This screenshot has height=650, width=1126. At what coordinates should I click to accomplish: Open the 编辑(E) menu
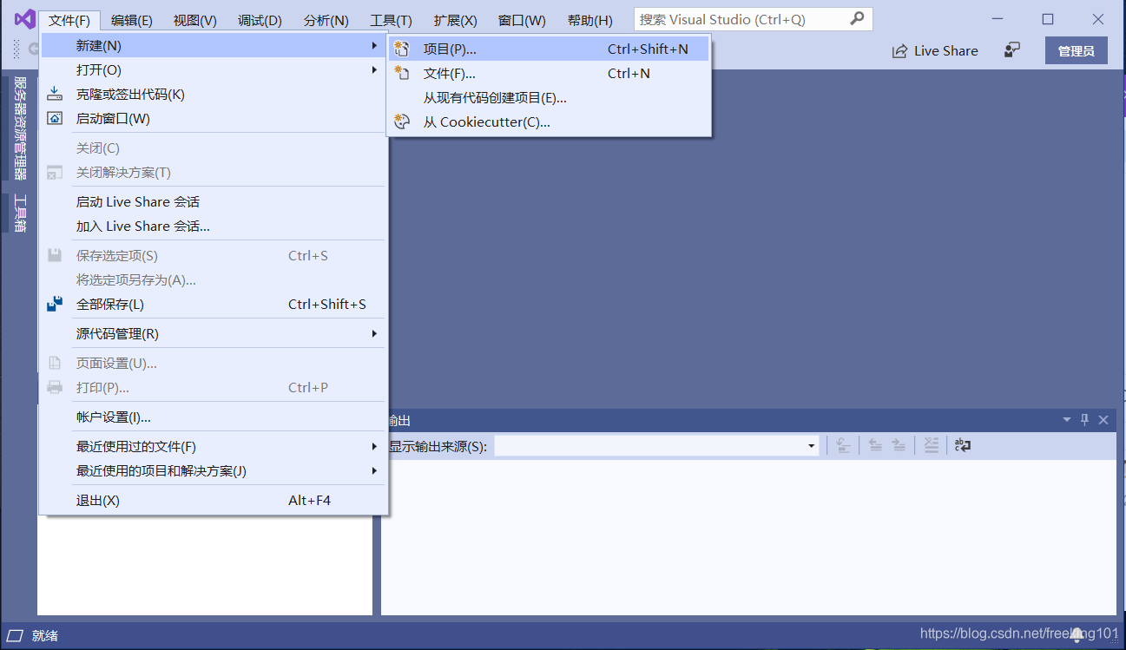[132, 20]
